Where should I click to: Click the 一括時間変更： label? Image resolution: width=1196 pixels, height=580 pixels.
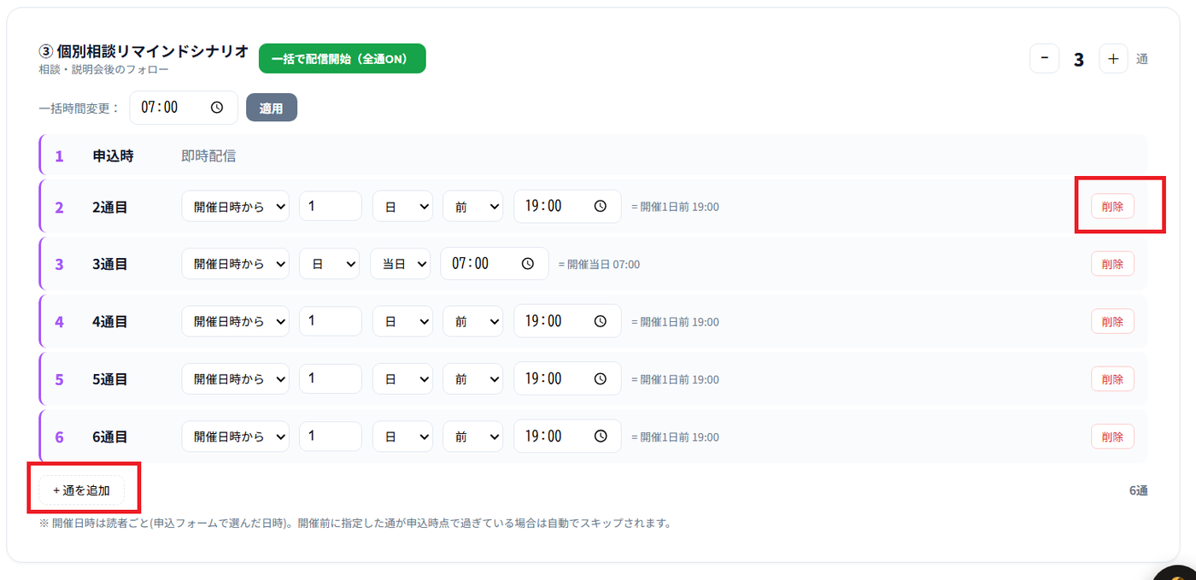[79, 108]
